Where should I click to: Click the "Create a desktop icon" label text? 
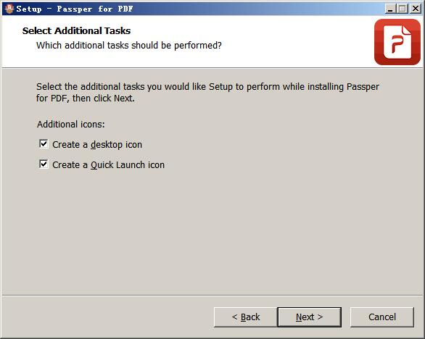(x=97, y=145)
